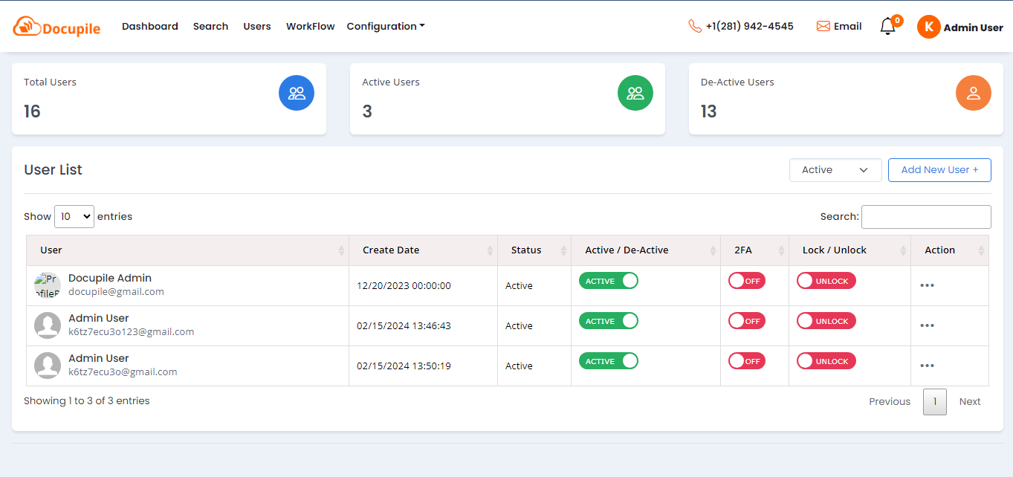Click the Admin User avatar icon
1013x477 pixels.
tap(928, 27)
